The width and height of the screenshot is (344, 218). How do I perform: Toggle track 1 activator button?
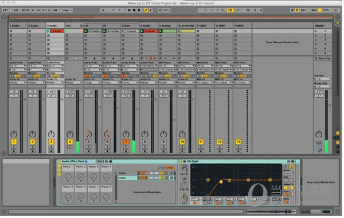pyautogui.click(x=14, y=142)
